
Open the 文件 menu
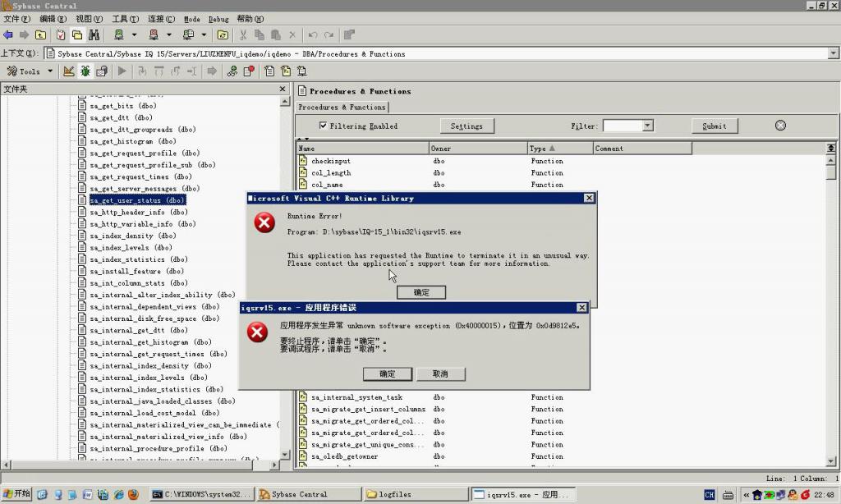(x=16, y=19)
